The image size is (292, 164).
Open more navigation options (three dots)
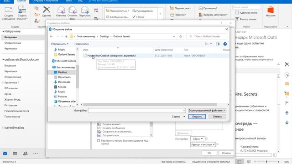point(36,154)
